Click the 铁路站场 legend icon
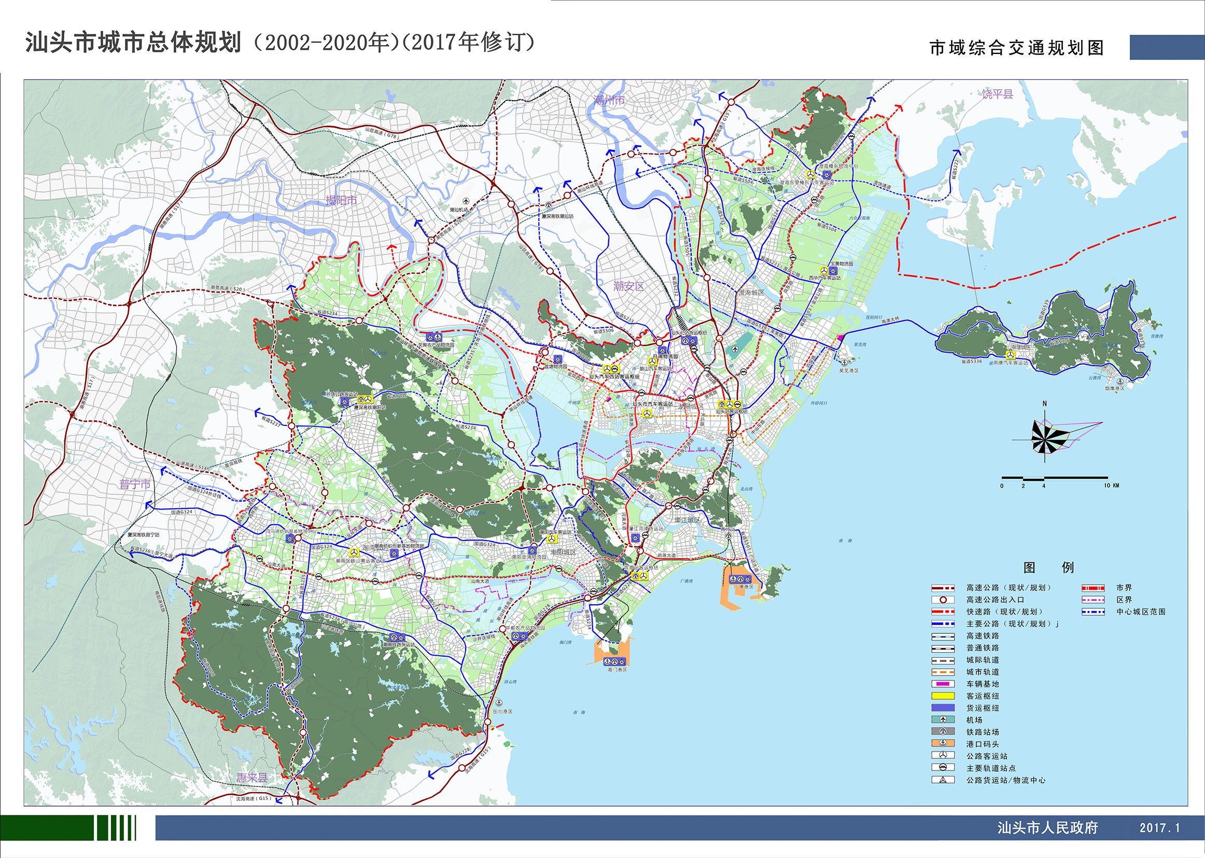 pos(943,732)
